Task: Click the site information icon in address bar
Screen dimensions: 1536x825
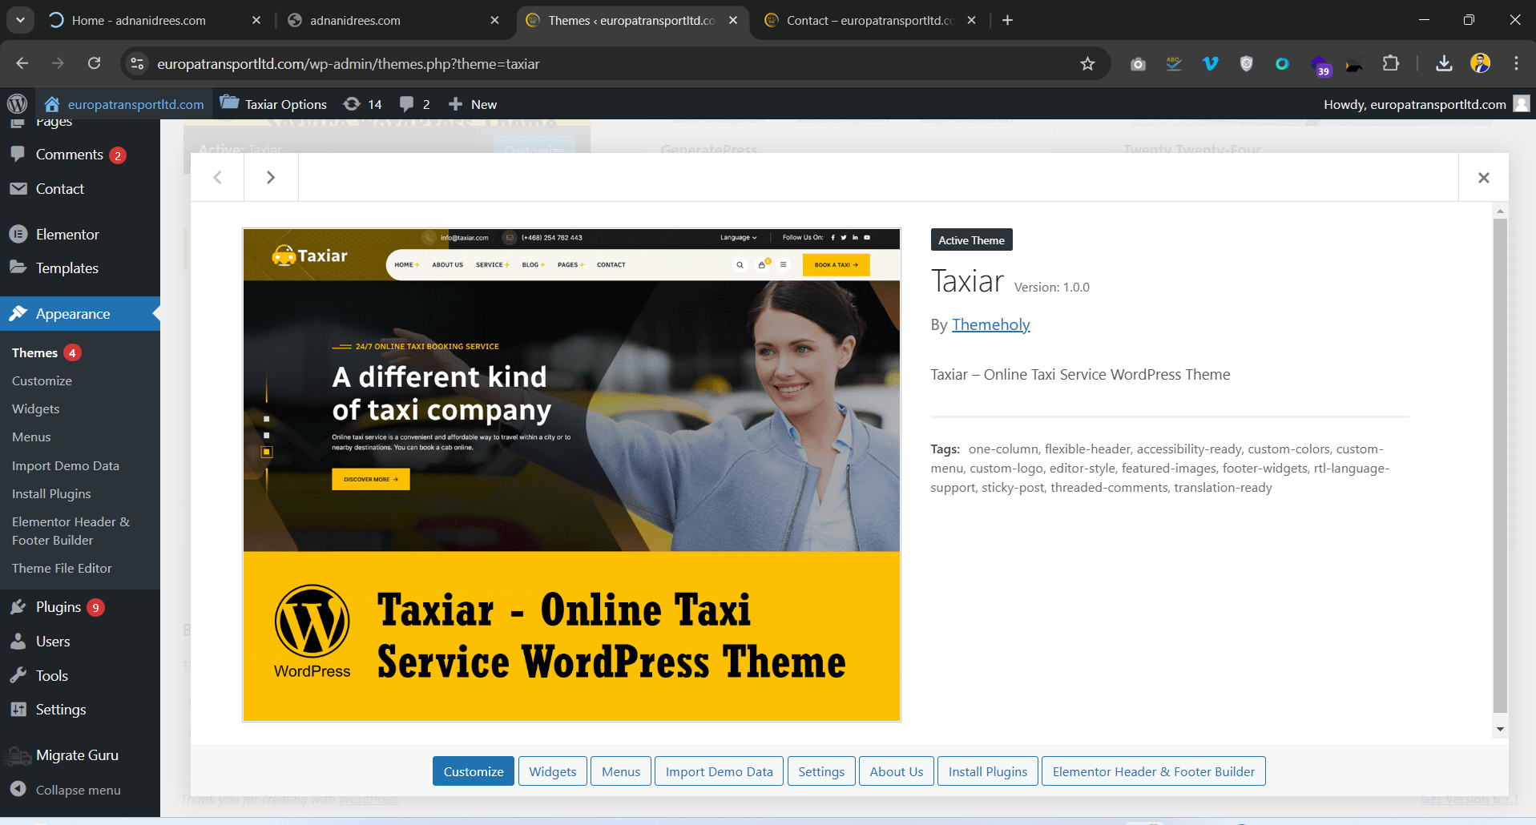Action: click(x=138, y=63)
